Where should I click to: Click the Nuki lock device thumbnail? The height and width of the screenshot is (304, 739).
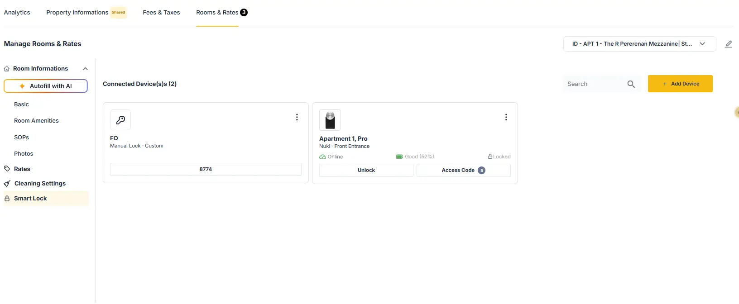coord(330,120)
